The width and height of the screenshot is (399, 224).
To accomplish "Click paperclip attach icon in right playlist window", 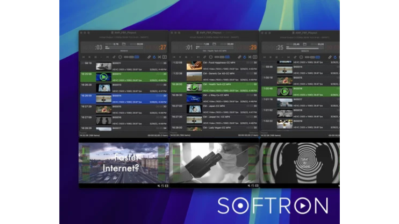I will coord(330,57).
